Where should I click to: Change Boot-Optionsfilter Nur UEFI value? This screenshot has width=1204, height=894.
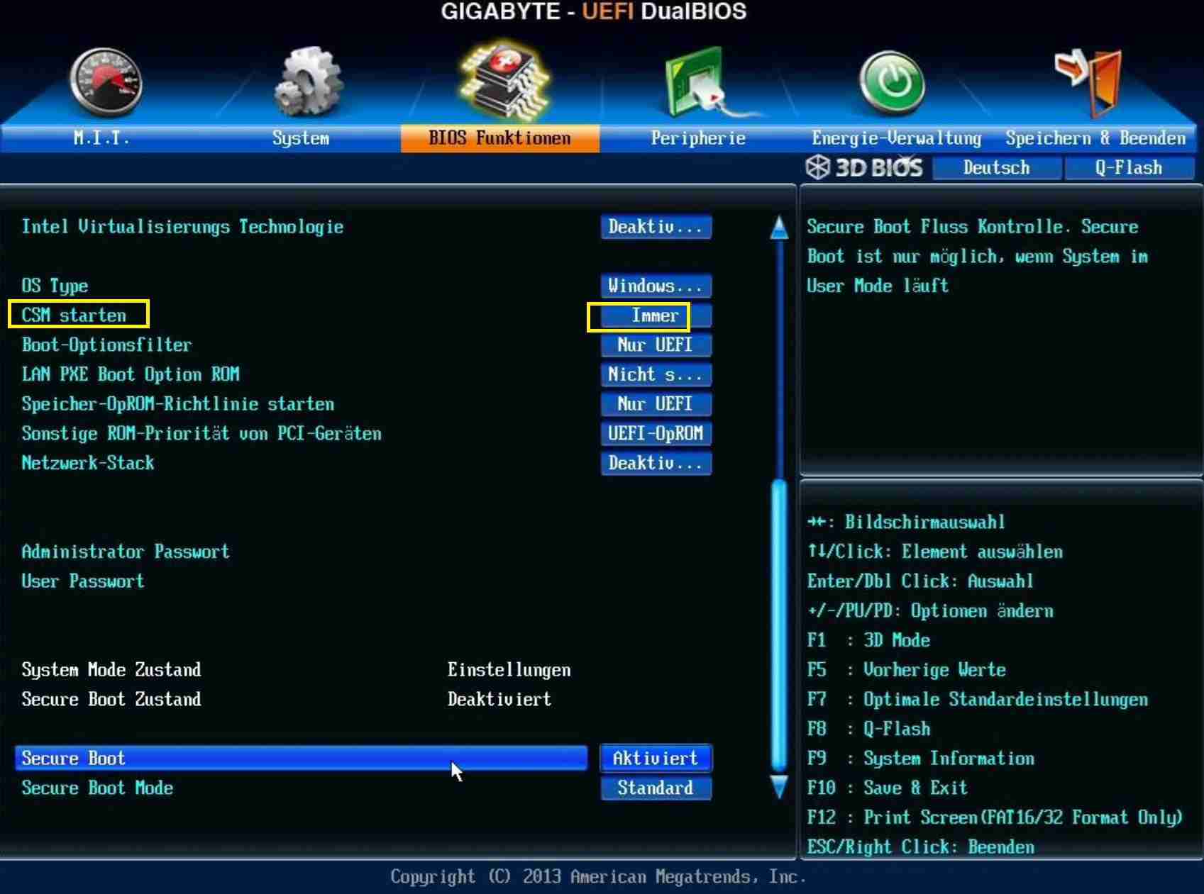(656, 345)
